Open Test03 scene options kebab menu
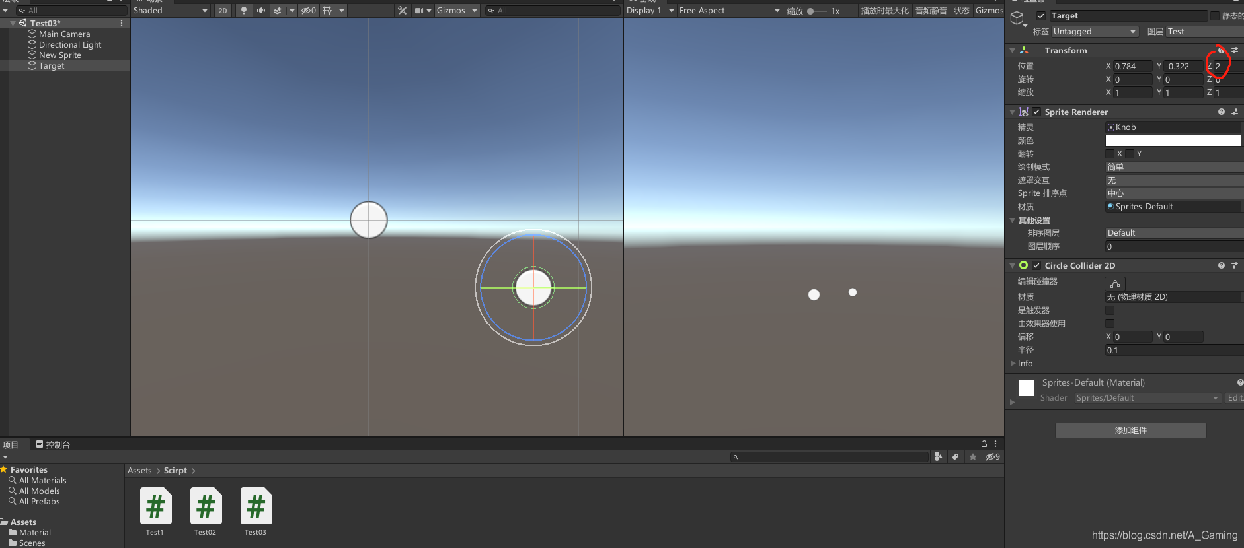The image size is (1244, 548). pyautogui.click(x=122, y=23)
